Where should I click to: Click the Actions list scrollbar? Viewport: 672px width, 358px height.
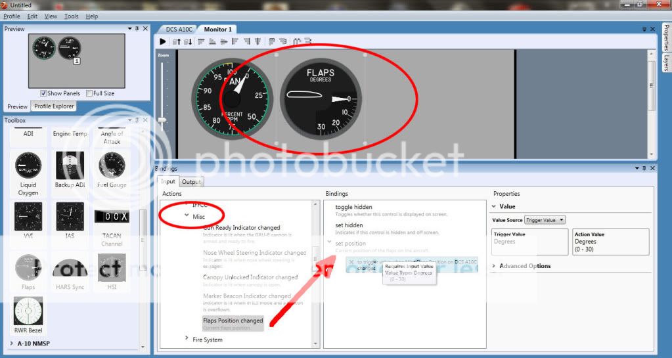pyautogui.click(x=316, y=275)
